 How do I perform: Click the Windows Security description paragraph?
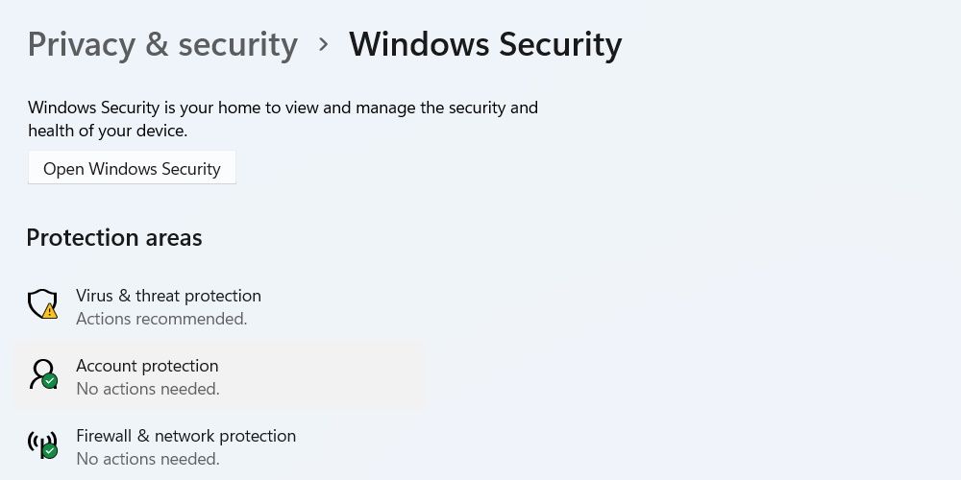[283, 119]
